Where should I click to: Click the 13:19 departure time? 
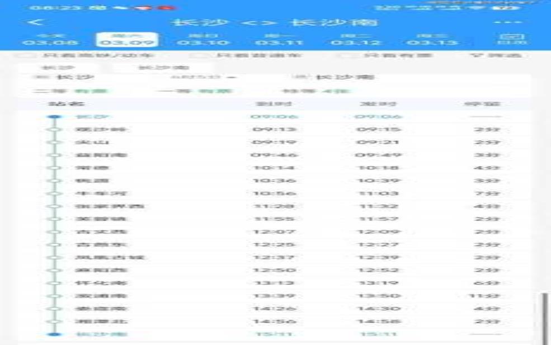[378, 283]
